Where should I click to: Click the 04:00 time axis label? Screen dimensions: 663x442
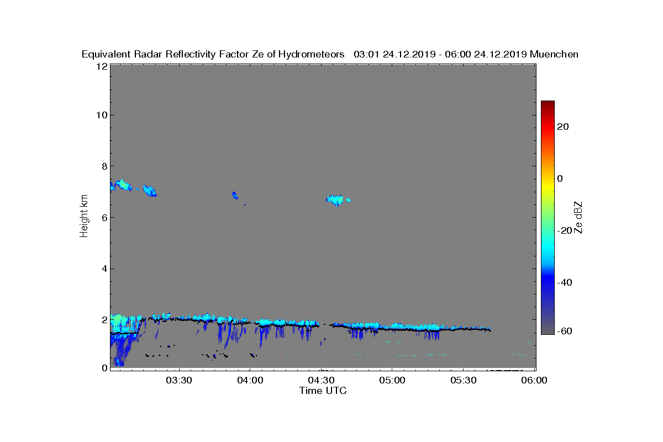click(x=250, y=381)
